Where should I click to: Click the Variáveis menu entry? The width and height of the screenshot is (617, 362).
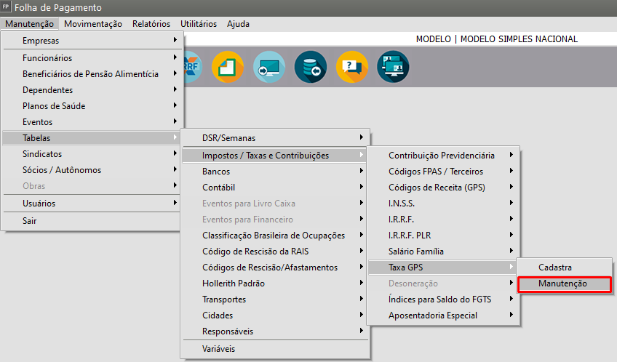[219, 349]
